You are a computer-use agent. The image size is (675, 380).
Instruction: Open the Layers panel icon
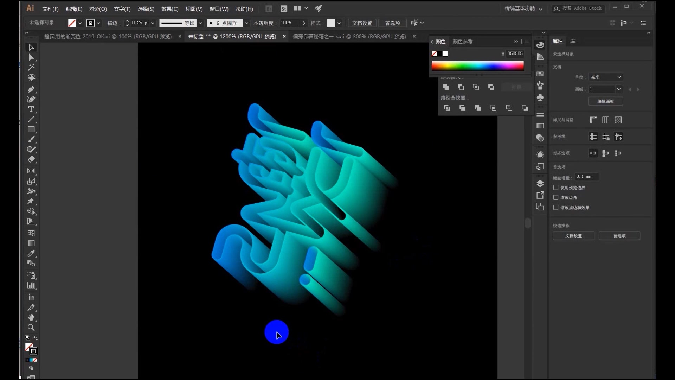(540, 183)
